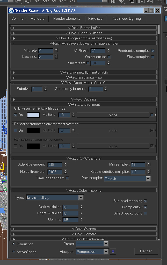Click the Min. rate input field
Image resolution: width=167 pixels, height=265 pixels.
46,51
